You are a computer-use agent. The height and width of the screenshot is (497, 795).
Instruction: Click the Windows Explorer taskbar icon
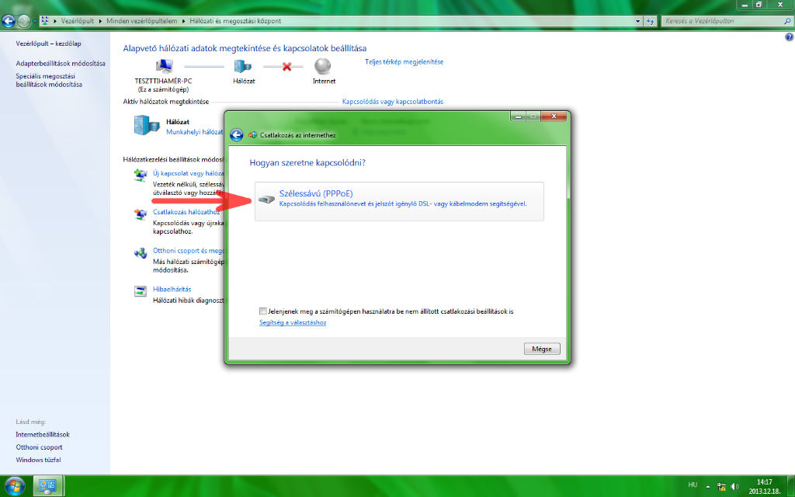coord(49,485)
